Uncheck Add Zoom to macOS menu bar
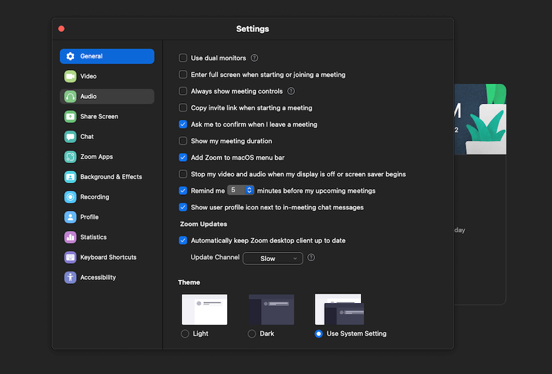552x374 pixels. coord(183,158)
